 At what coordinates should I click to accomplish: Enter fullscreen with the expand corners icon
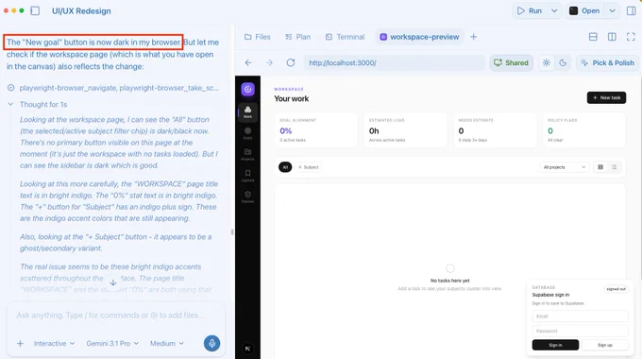pos(631,37)
